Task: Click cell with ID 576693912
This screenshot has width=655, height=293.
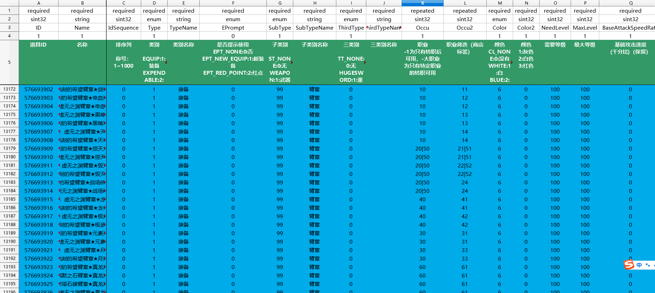Action: 38,174
